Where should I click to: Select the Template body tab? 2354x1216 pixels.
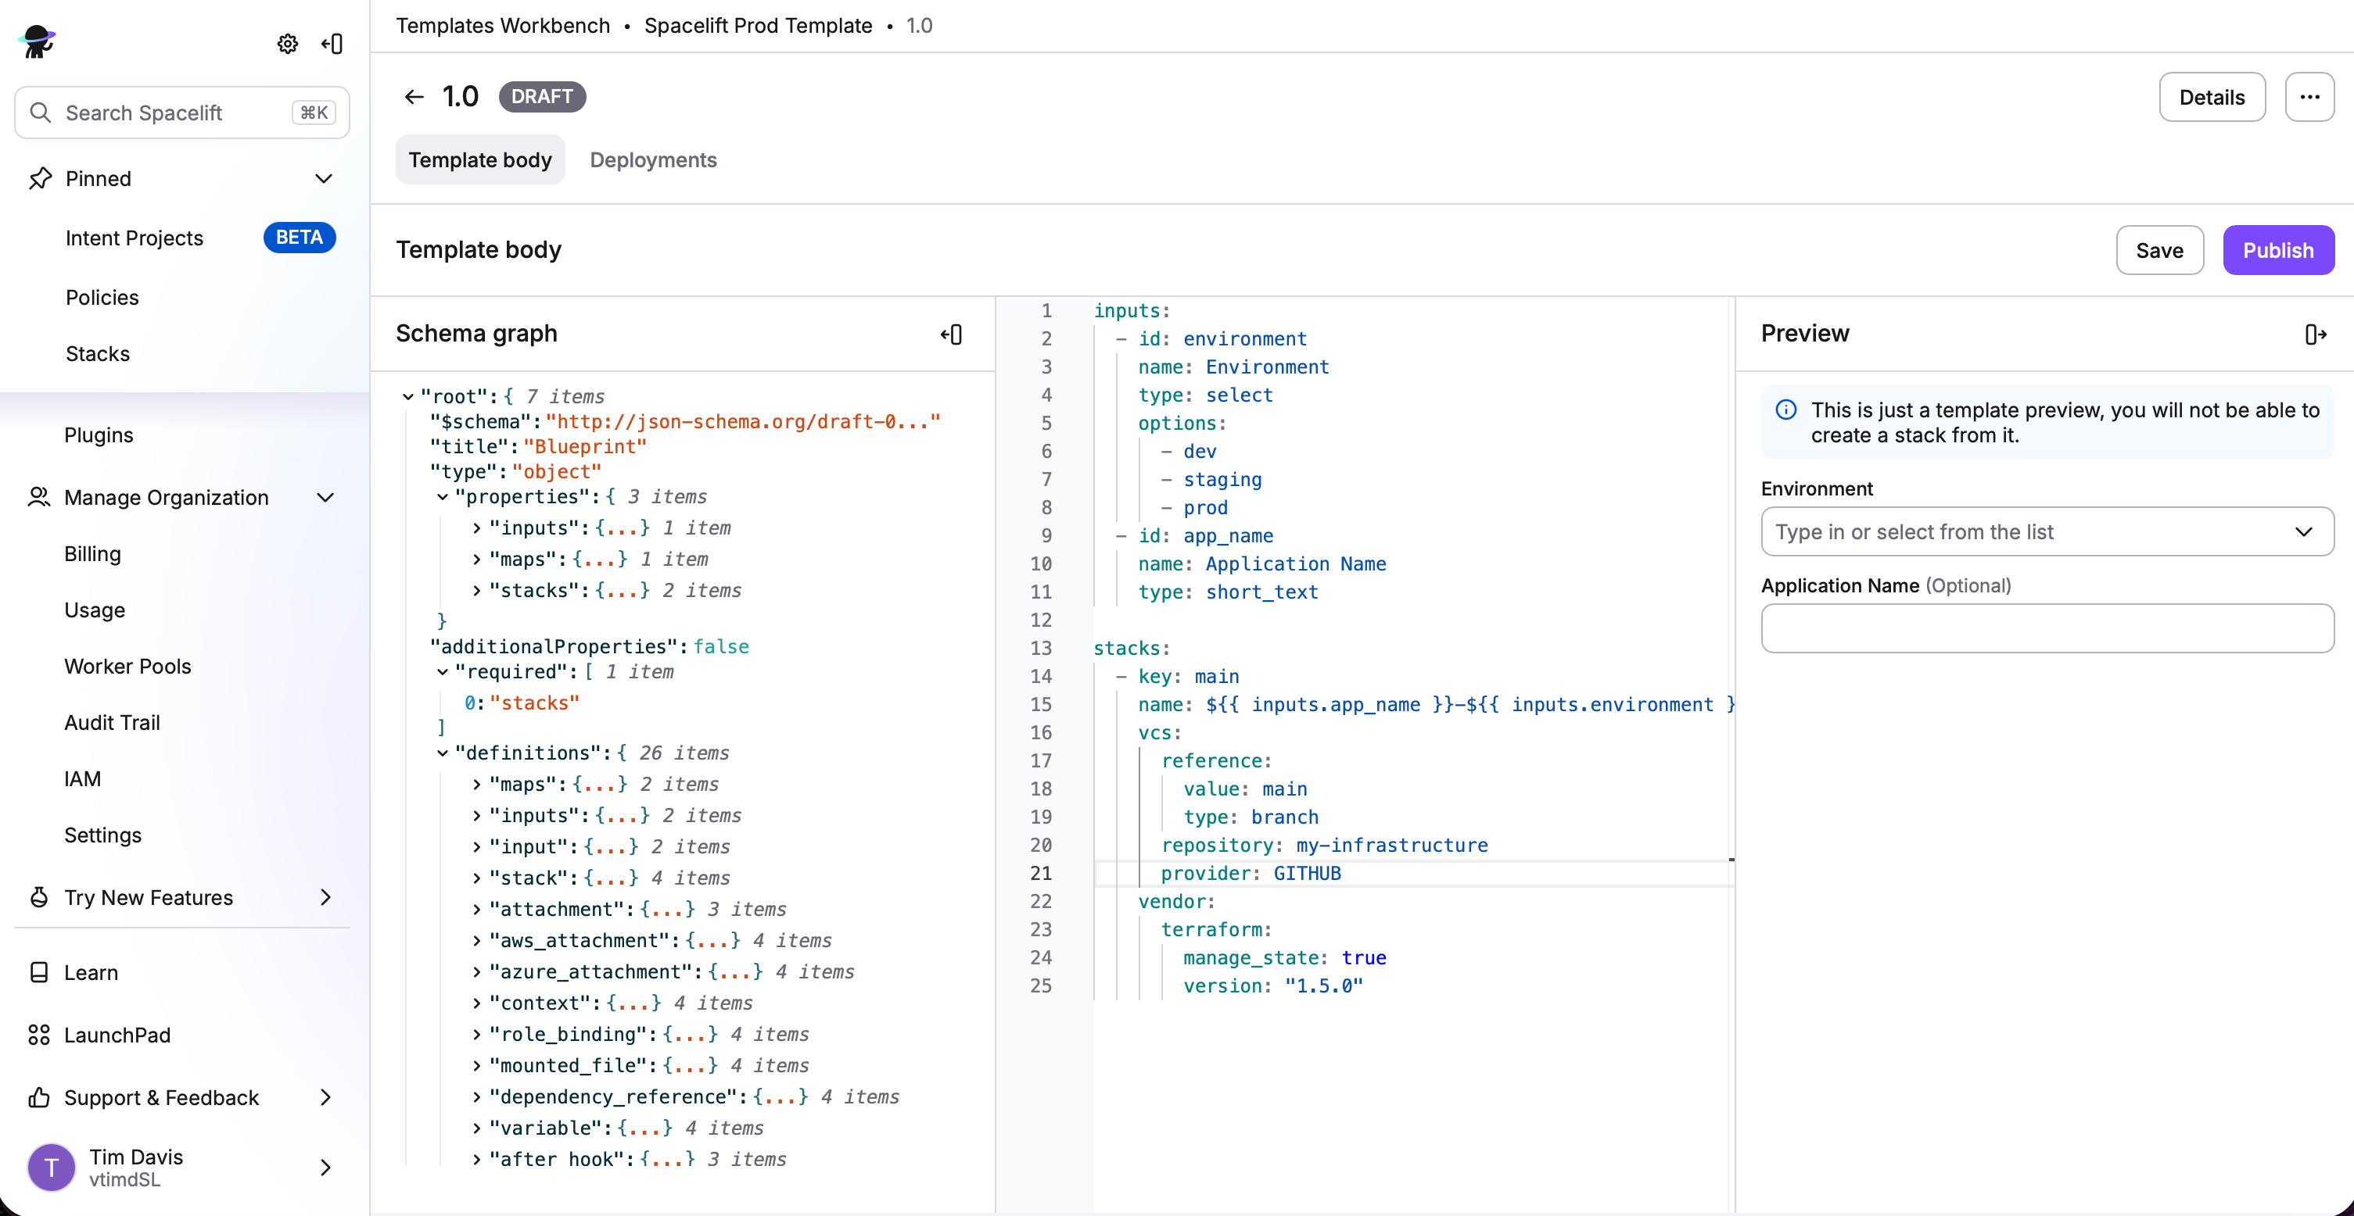(479, 159)
